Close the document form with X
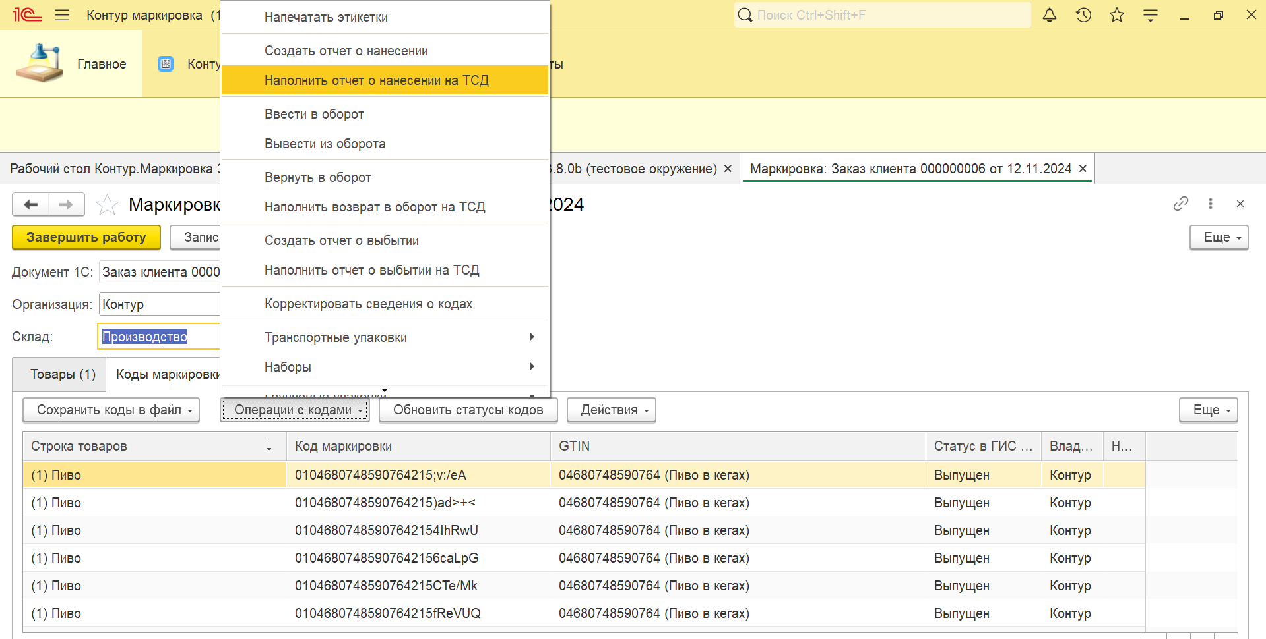Screen dimensions: 1266x639 1240,204
